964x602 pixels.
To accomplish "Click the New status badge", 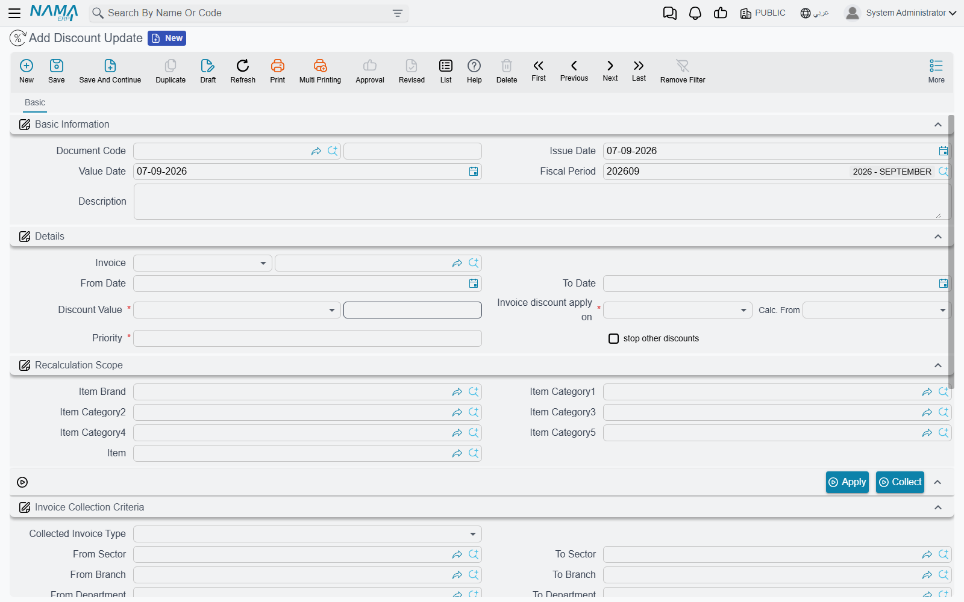I will click(x=167, y=38).
